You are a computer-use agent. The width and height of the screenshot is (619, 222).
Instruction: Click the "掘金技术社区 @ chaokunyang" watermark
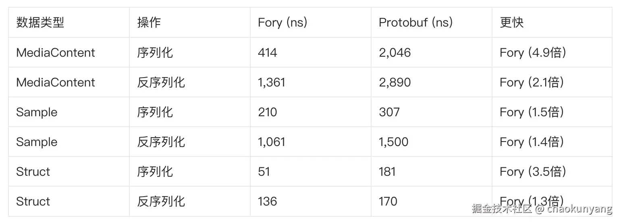pos(542,209)
